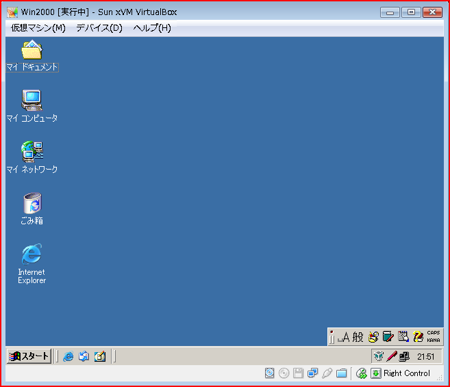Click the hard disk activity status icon
This screenshot has height=387, width=450.
click(x=269, y=373)
